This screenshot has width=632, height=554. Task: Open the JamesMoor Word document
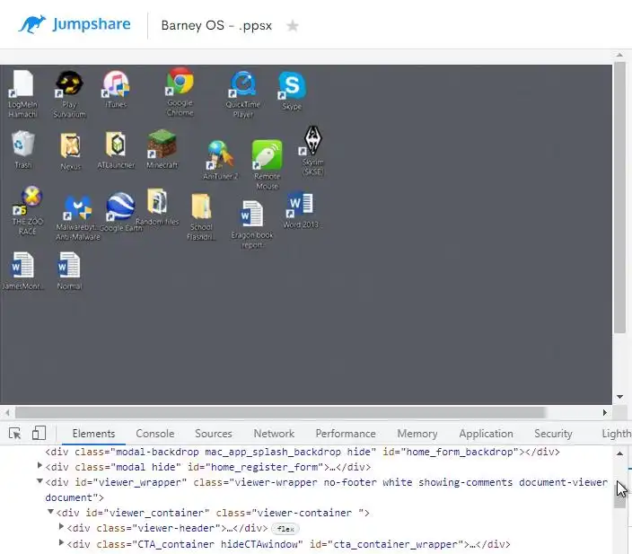pyautogui.click(x=22, y=270)
